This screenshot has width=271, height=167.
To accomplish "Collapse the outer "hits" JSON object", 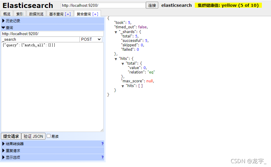I will [x=116, y=59].
